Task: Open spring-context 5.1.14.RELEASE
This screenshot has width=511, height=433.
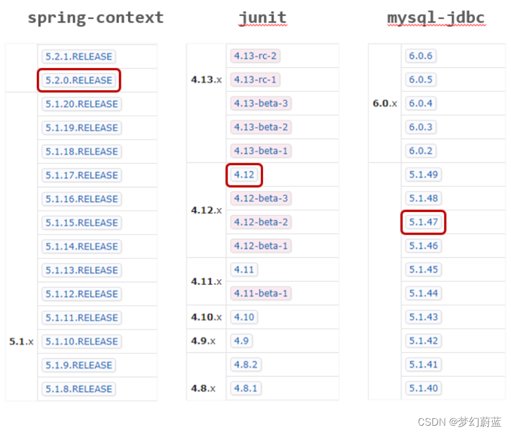Action: tap(82, 246)
